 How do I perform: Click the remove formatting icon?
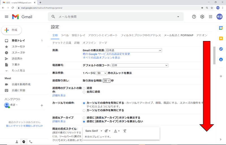click(x=125, y=131)
